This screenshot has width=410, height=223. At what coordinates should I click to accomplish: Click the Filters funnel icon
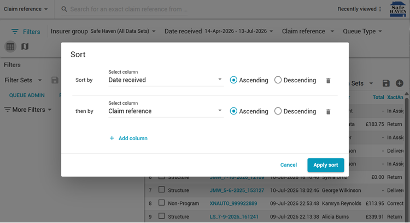(15, 32)
